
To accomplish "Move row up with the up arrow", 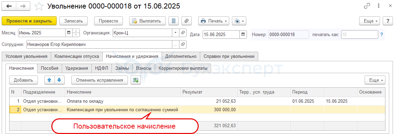I will tap(49, 80).
